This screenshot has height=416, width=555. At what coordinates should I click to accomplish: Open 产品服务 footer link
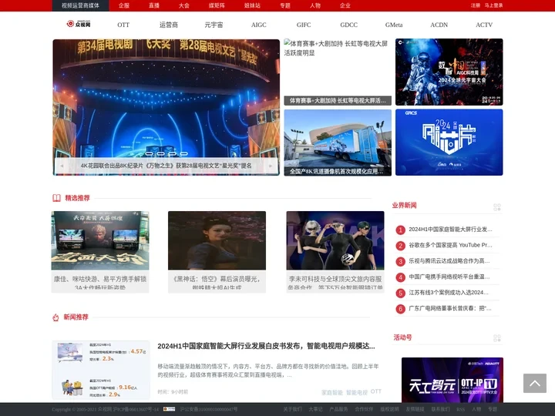[x=338, y=409]
